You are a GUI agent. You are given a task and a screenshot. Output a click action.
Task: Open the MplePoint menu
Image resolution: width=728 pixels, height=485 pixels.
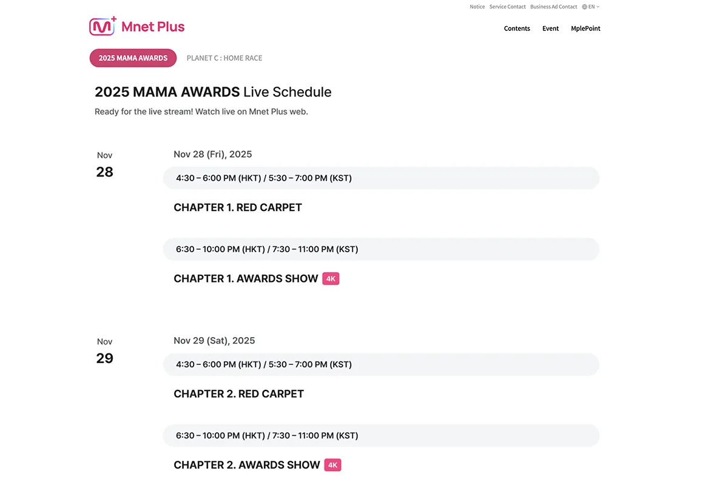[x=585, y=28]
